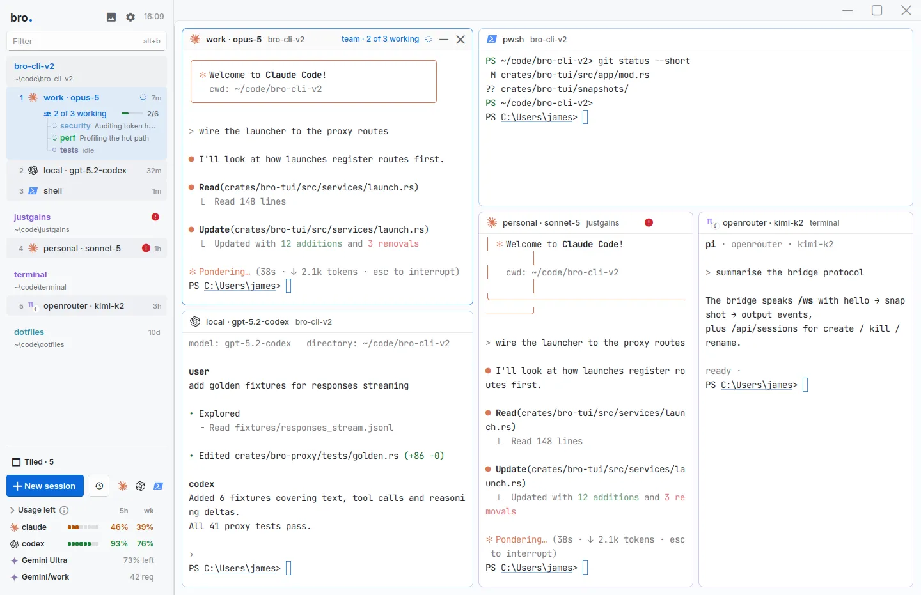Select the shell session in sidebar
Viewport: 921px width, 595px height.
pos(86,191)
